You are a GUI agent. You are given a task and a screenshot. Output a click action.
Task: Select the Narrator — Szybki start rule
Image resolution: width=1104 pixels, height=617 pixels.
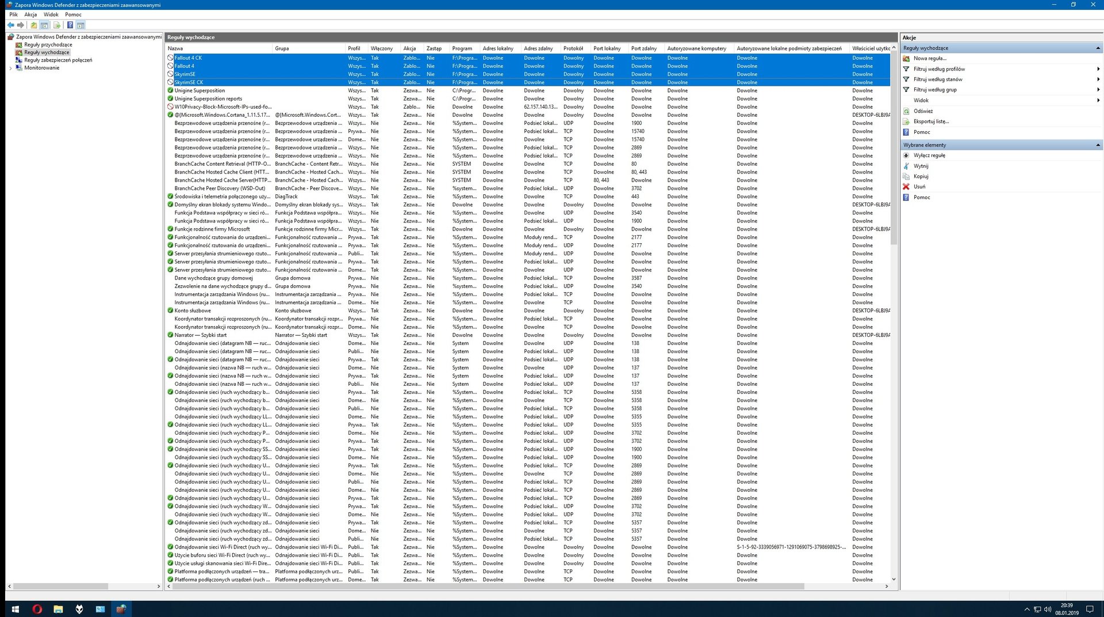527,335
